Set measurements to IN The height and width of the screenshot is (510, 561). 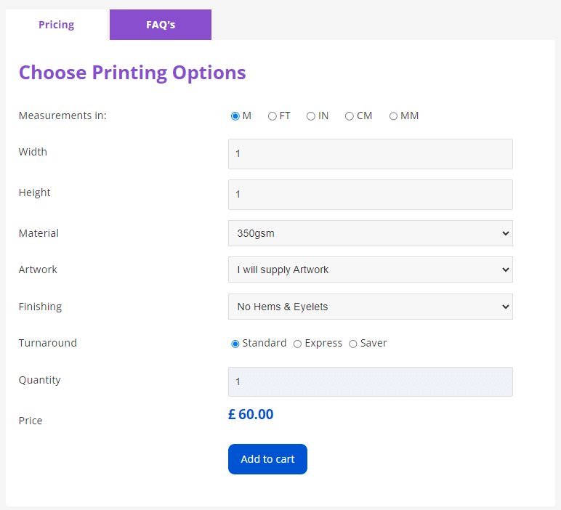click(311, 116)
